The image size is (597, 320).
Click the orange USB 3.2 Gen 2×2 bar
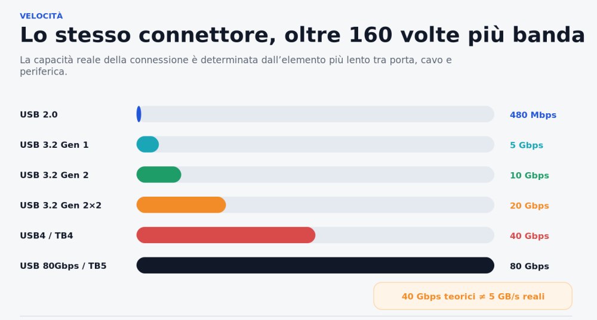click(181, 205)
